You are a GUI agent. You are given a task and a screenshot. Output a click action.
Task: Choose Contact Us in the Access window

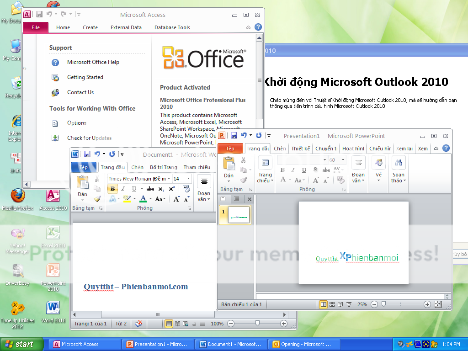click(80, 92)
